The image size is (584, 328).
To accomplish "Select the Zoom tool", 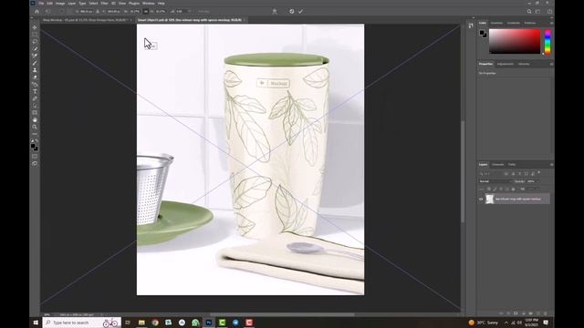I will pyautogui.click(x=35, y=127).
